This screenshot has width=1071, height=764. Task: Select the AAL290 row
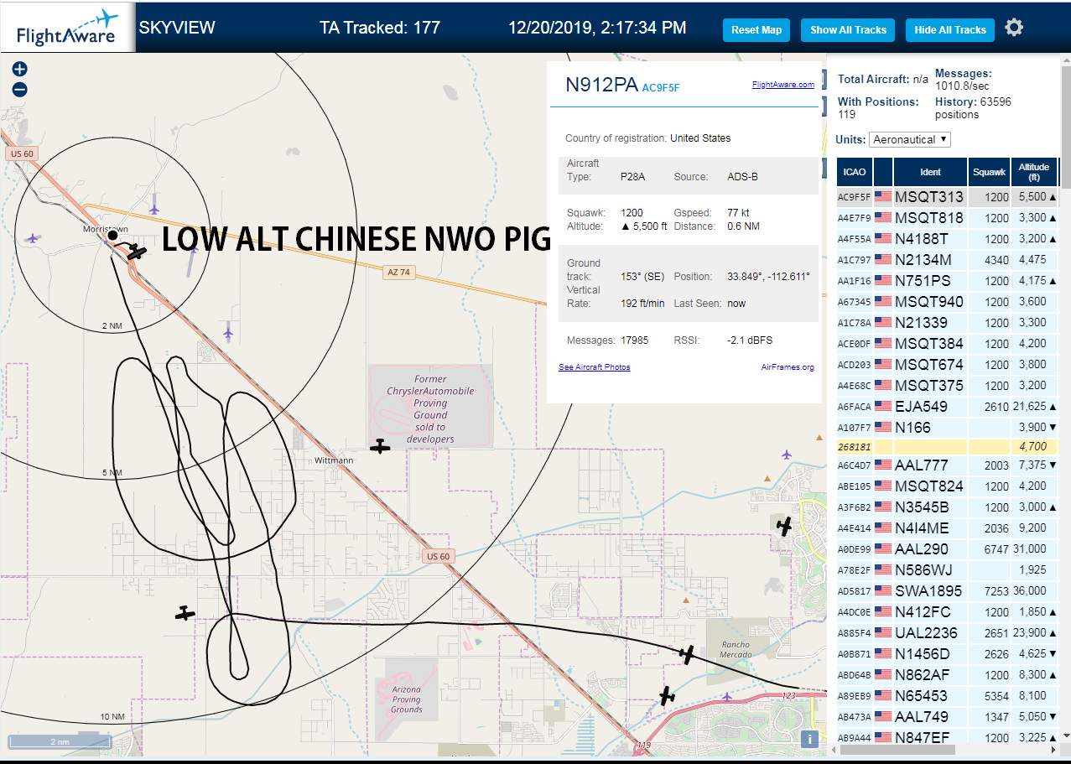(x=948, y=549)
